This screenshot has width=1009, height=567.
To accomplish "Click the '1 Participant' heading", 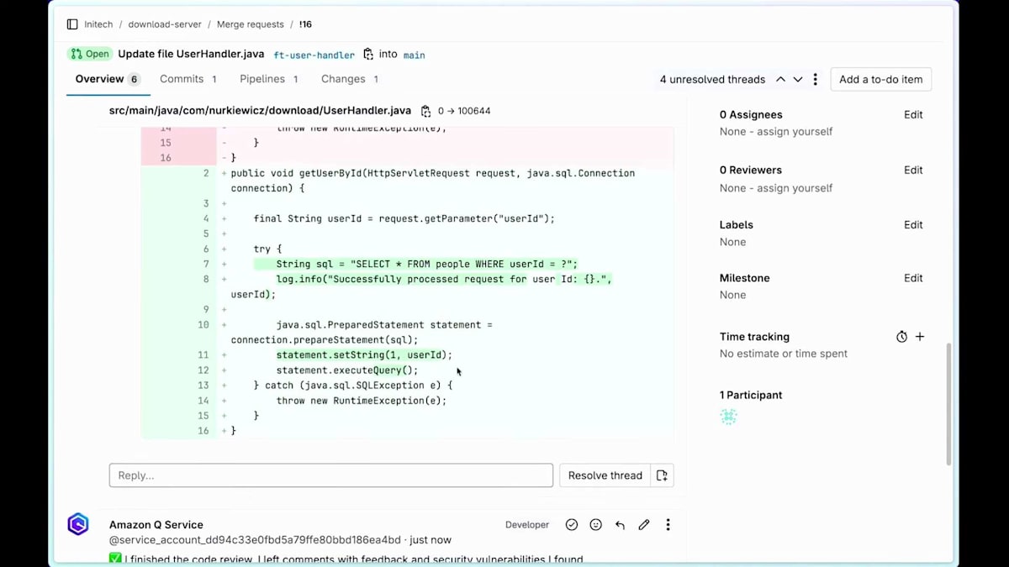I will [751, 395].
